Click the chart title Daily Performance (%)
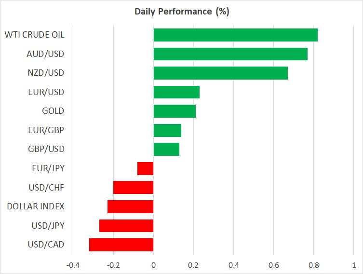 181,12
